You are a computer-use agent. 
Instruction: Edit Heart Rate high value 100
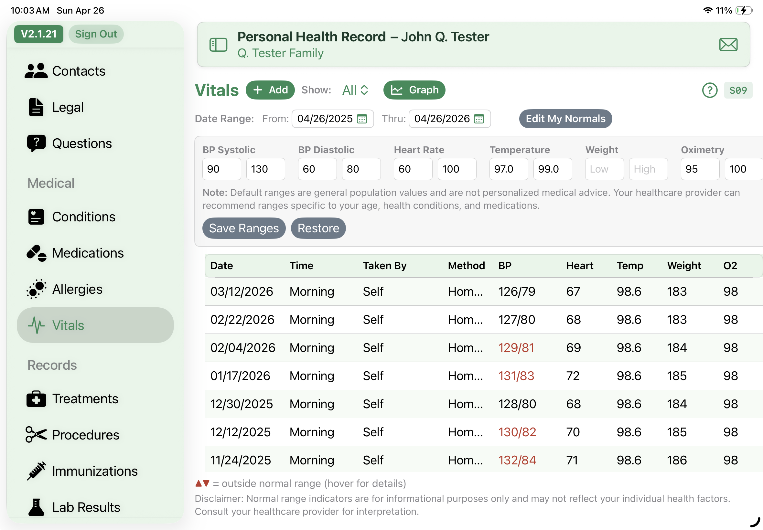point(457,169)
